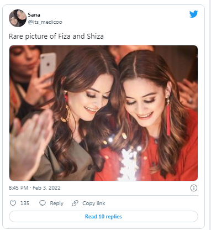This screenshot has width=211, height=230.
Task: Click the 135 likes count
Action: click(x=25, y=203)
